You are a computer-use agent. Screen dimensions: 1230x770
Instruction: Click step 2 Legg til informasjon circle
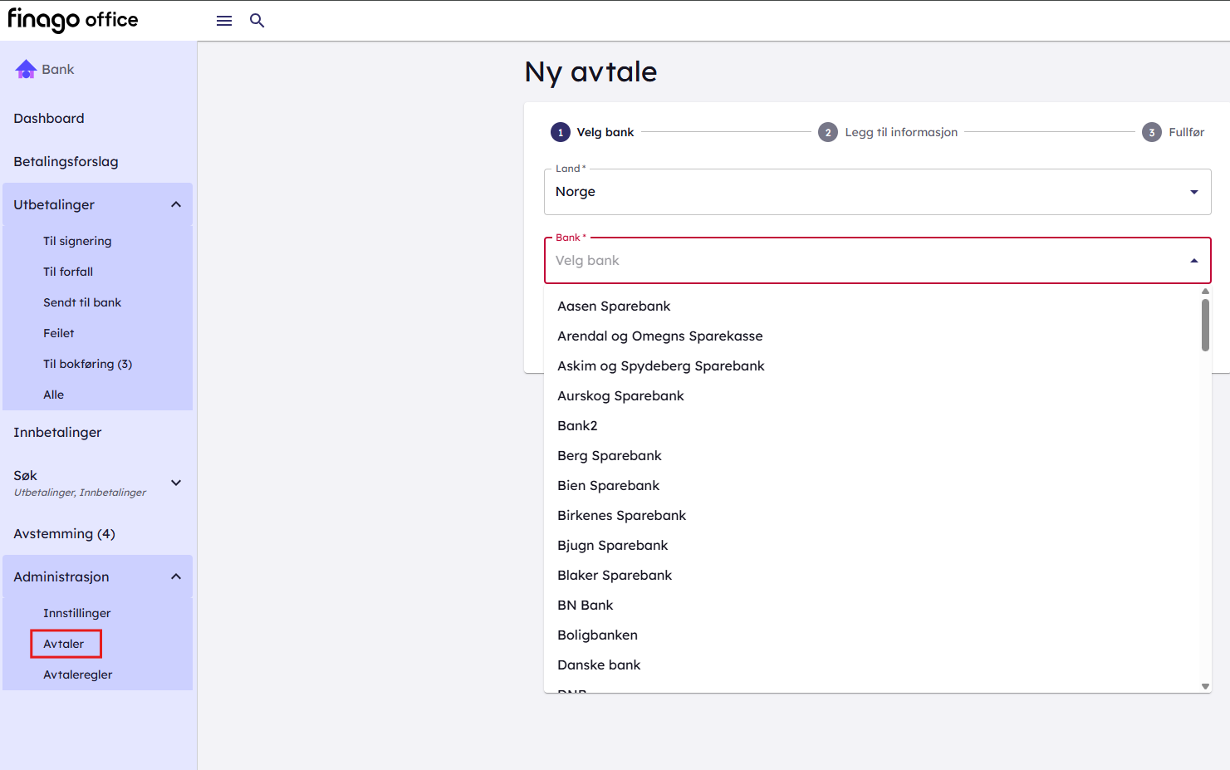pyautogui.click(x=828, y=132)
